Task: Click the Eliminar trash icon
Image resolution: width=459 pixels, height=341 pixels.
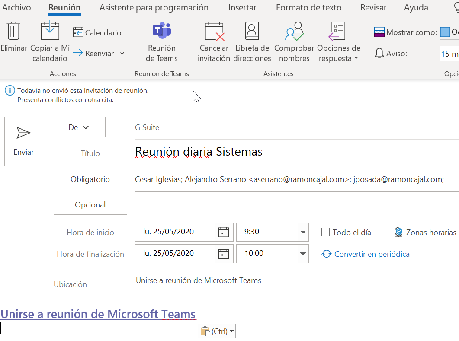Action: [x=13, y=31]
